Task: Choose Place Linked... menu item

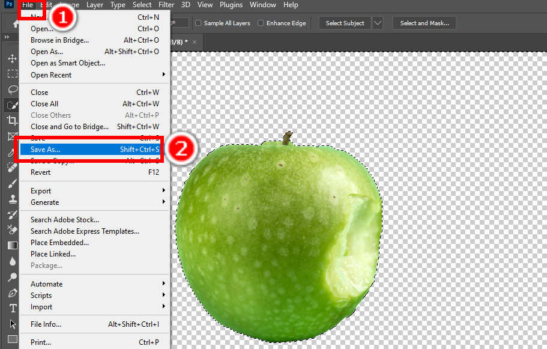Action: (x=94, y=254)
